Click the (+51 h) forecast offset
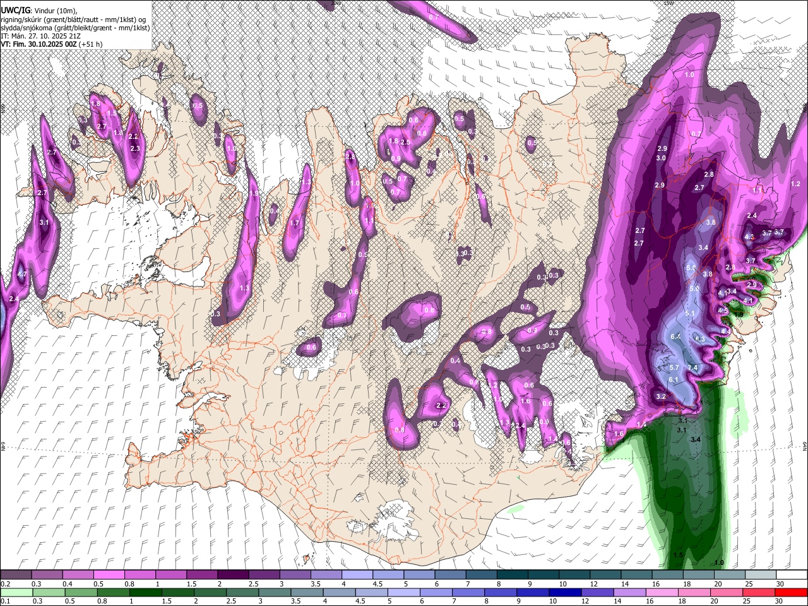Image resolution: width=808 pixels, height=606 pixels. [x=91, y=44]
